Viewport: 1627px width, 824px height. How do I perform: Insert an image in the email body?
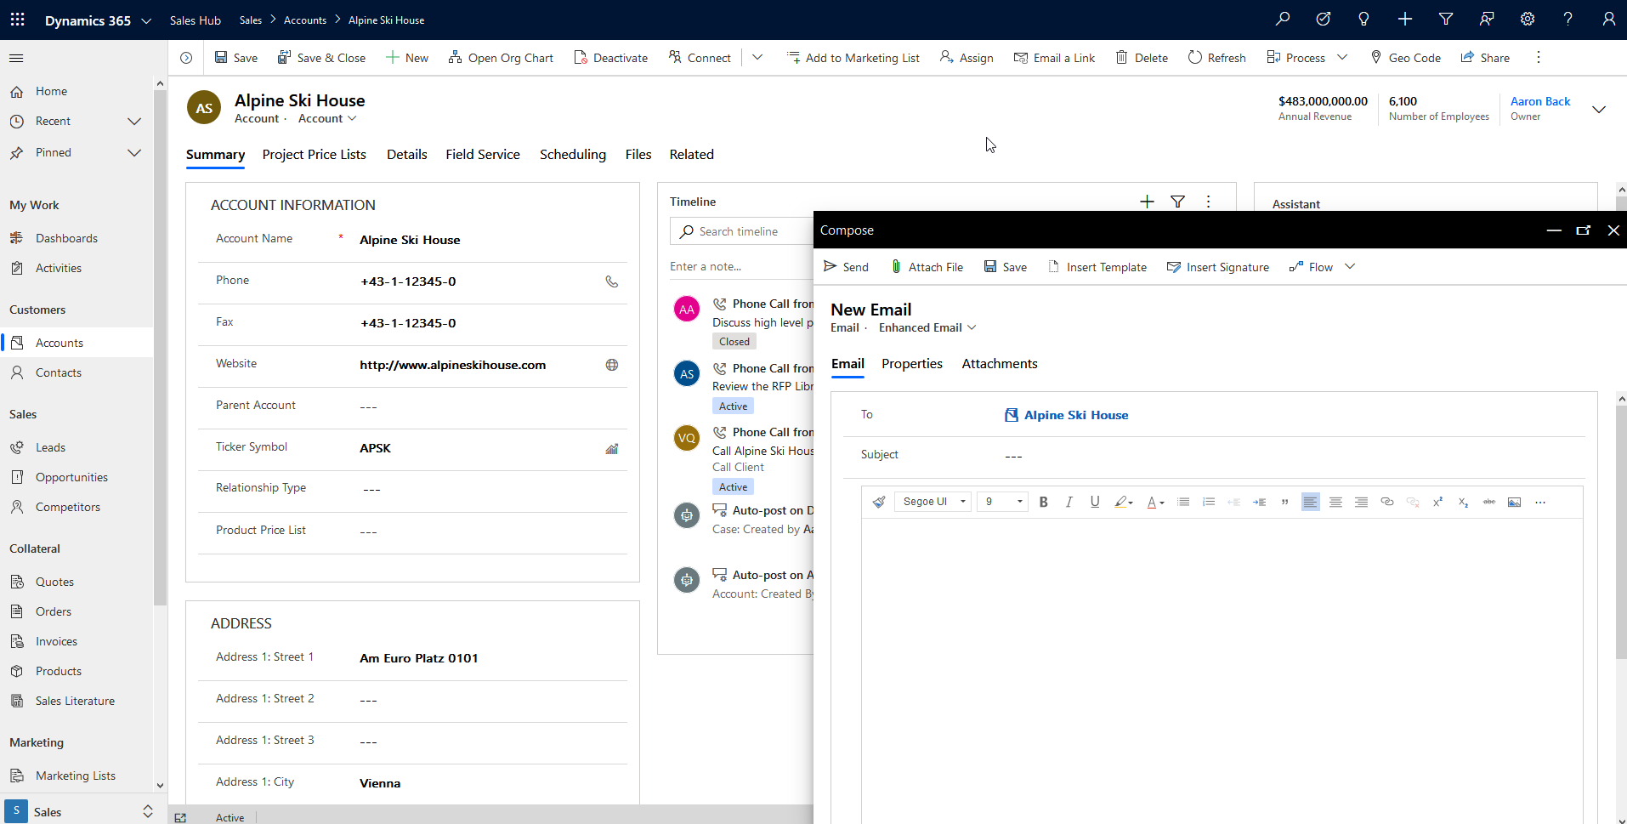click(1514, 503)
